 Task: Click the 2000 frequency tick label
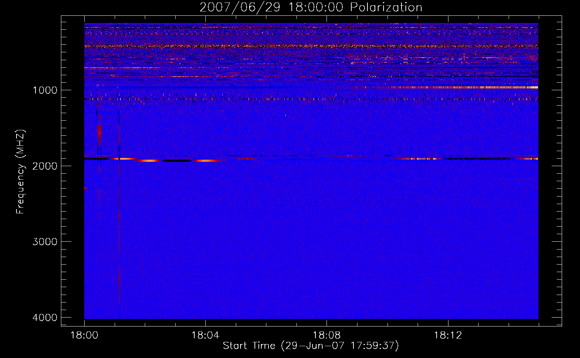tap(45, 166)
